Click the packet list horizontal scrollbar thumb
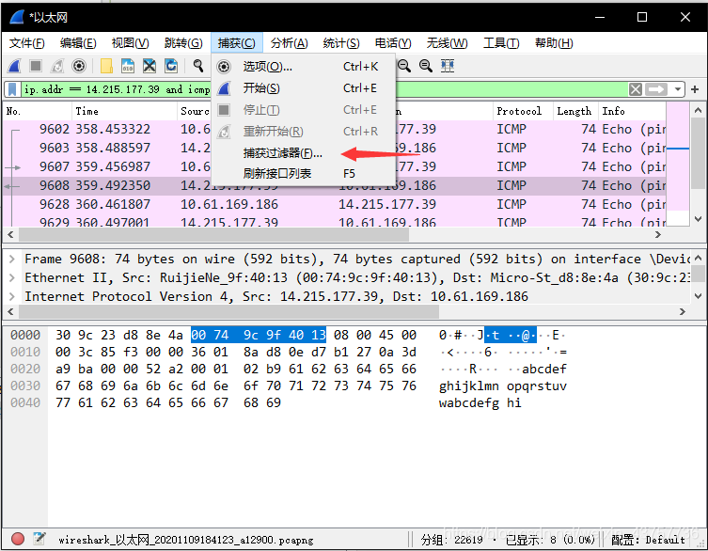This screenshot has height=551, width=708. click(213, 235)
